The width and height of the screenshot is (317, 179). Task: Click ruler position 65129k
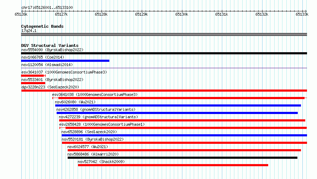tap(141, 14)
